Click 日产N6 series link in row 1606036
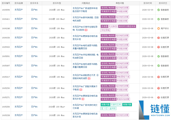Screen dimensions: 171x120 point(34,38)
